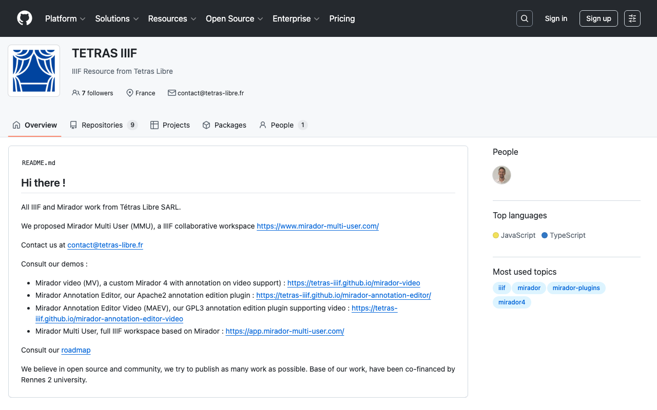657x410 pixels.
Task: Open search with magnifying glass icon
Action: [525, 18]
